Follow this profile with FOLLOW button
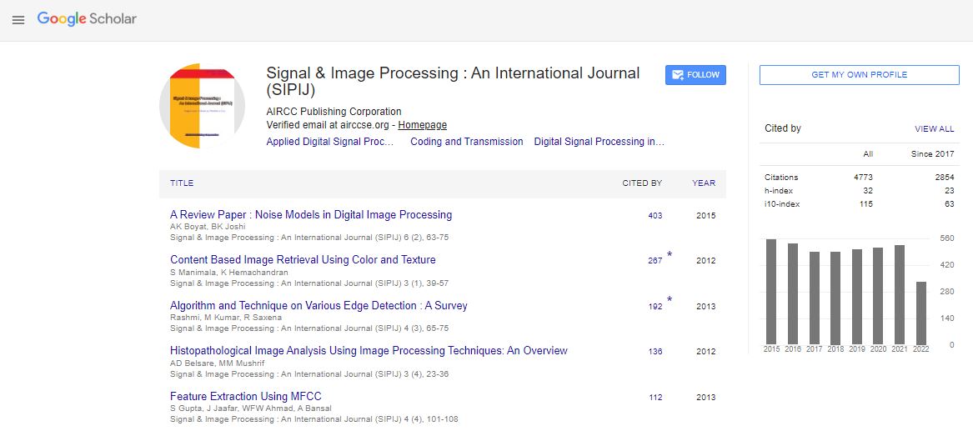 point(695,75)
